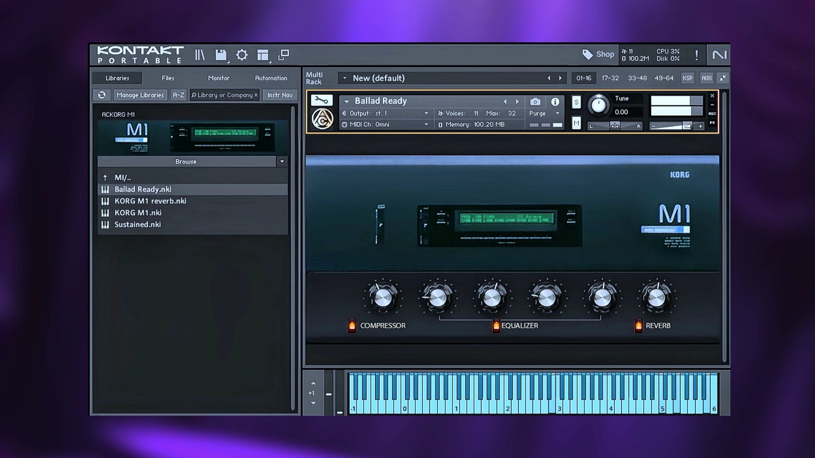Screen dimensions: 815x458
Task: Click the snapshot camera icon
Action: [x=535, y=102]
